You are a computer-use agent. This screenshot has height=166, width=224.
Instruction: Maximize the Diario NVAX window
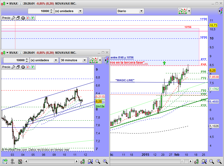(217, 3)
